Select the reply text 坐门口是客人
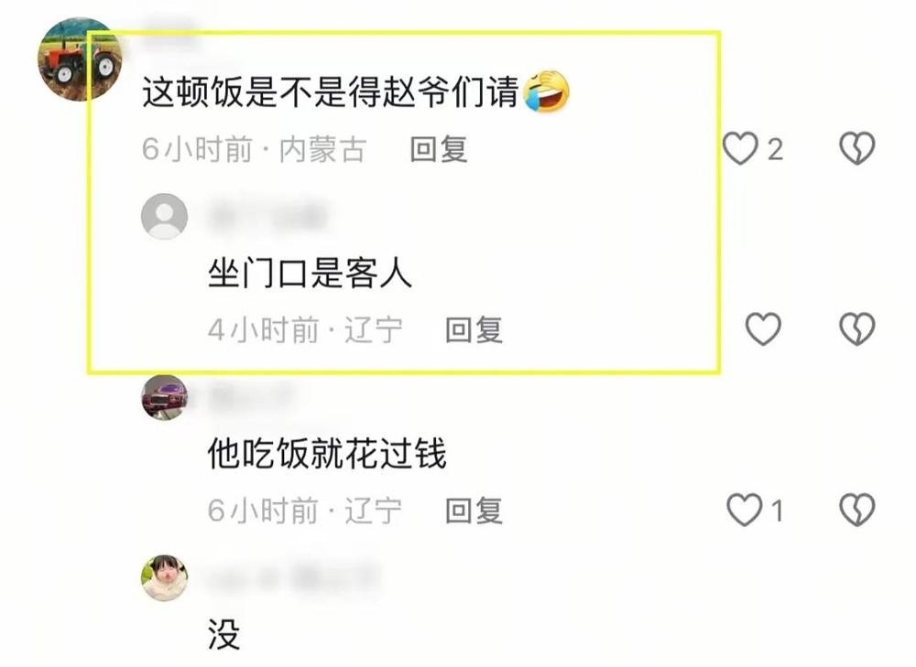916x667 pixels. click(310, 273)
